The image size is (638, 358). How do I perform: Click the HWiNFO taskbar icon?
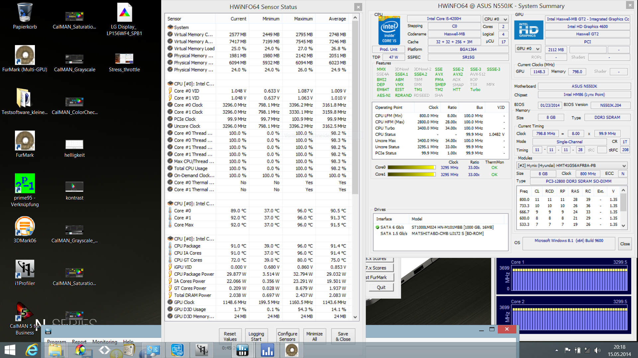242,350
